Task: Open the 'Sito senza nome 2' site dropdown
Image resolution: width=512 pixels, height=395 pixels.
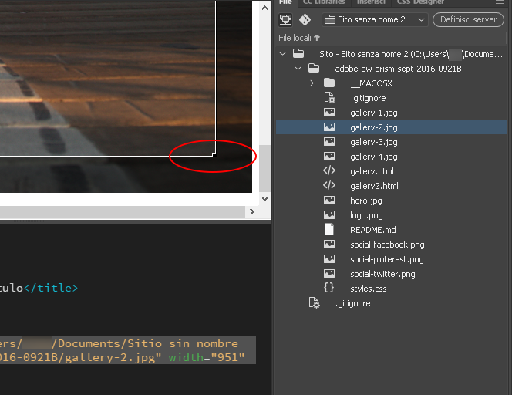Action: pos(375,19)
